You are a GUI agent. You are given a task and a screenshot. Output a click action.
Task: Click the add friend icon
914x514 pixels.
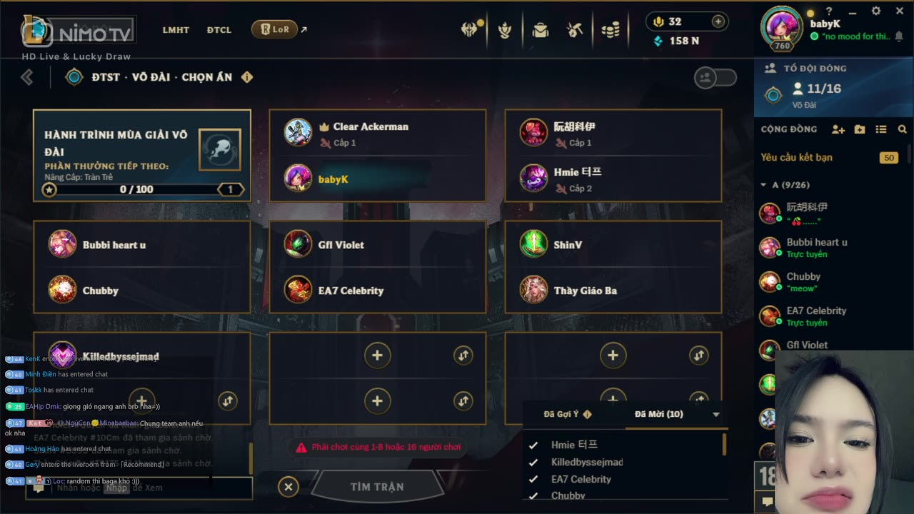point(838,129)
